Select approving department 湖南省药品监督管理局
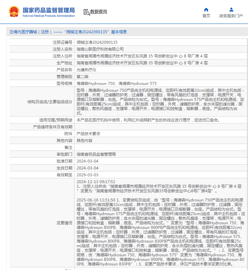 click(x=96, y=154)
